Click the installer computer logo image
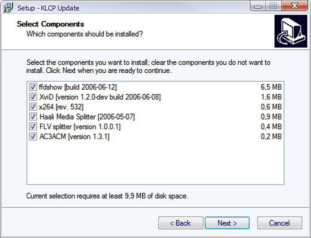The image size is (311, 238). point(290,31)
